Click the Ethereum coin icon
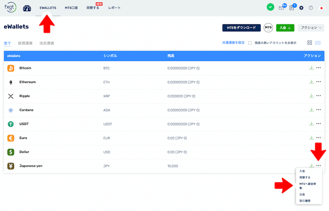The image size is (329, 211). coord(11,82)
